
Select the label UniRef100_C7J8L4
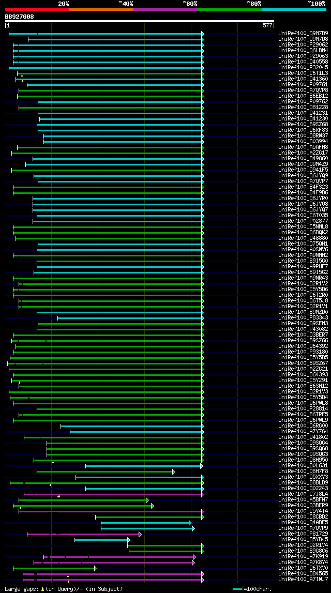[x=303, y=494]
